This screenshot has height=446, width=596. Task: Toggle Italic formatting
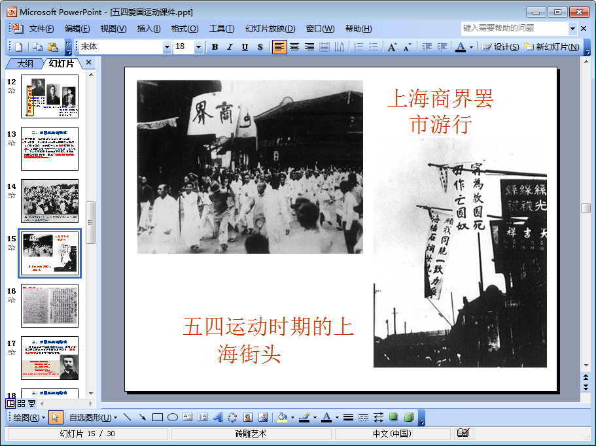tap(230, 47)
